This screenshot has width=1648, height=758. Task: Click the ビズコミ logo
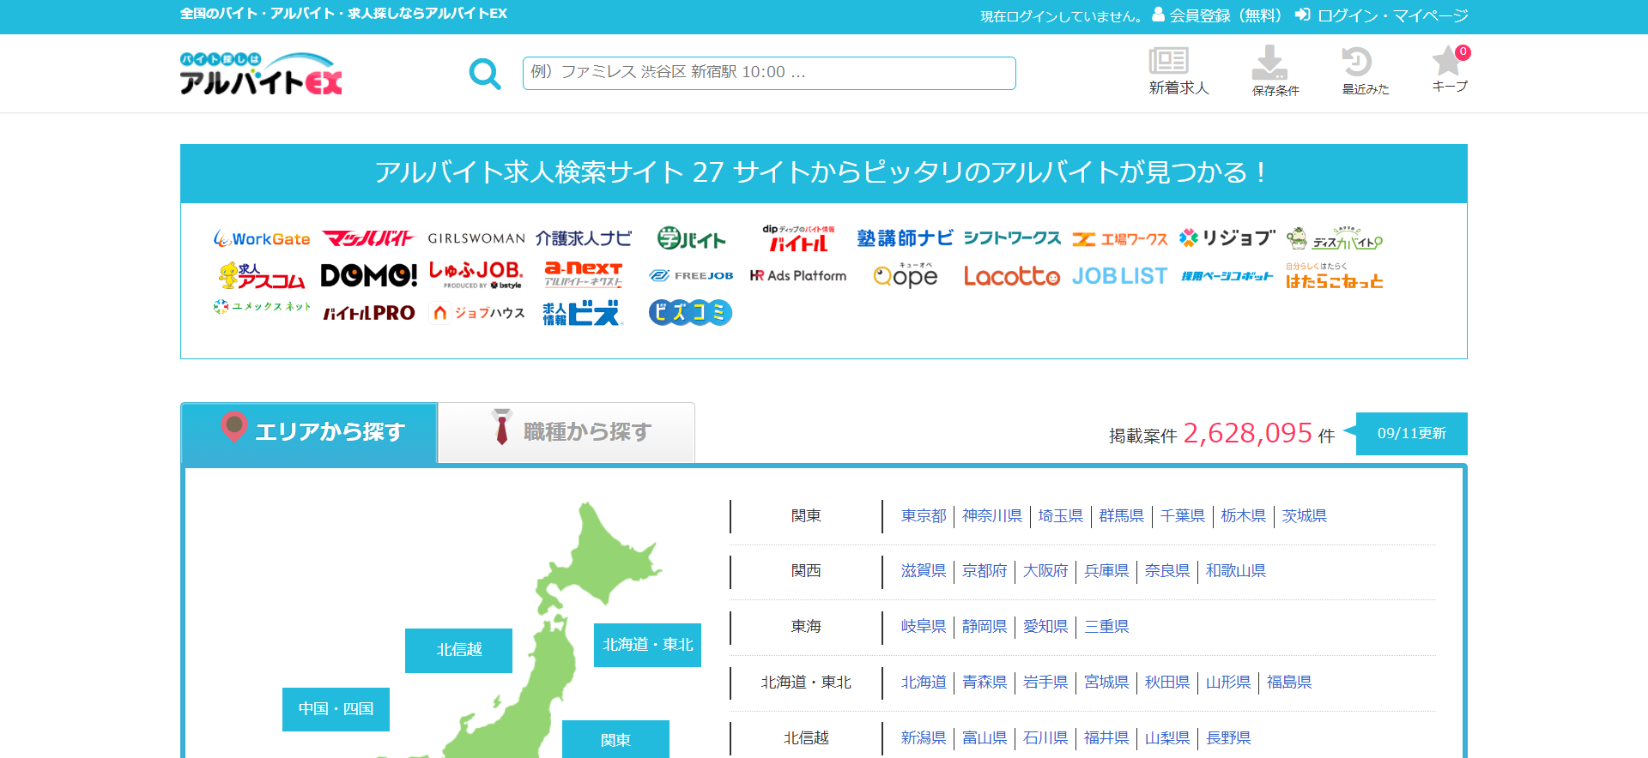691,312
